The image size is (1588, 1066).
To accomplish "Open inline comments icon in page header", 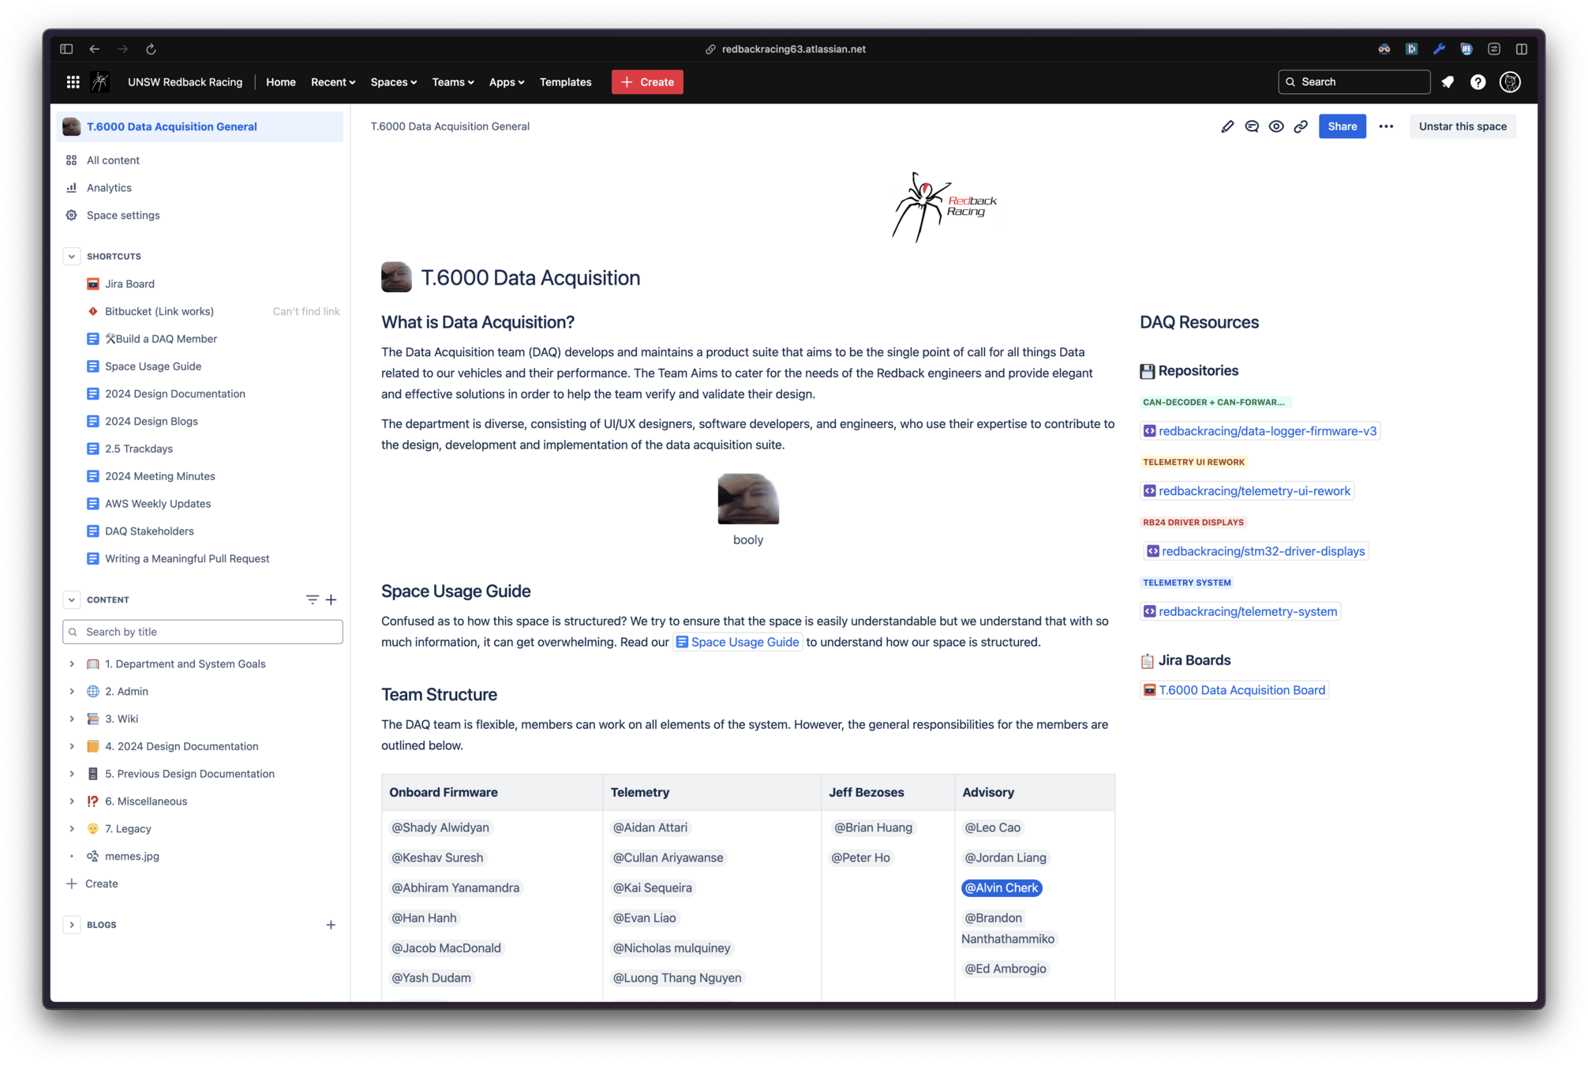I will [x=1251, y=126].
